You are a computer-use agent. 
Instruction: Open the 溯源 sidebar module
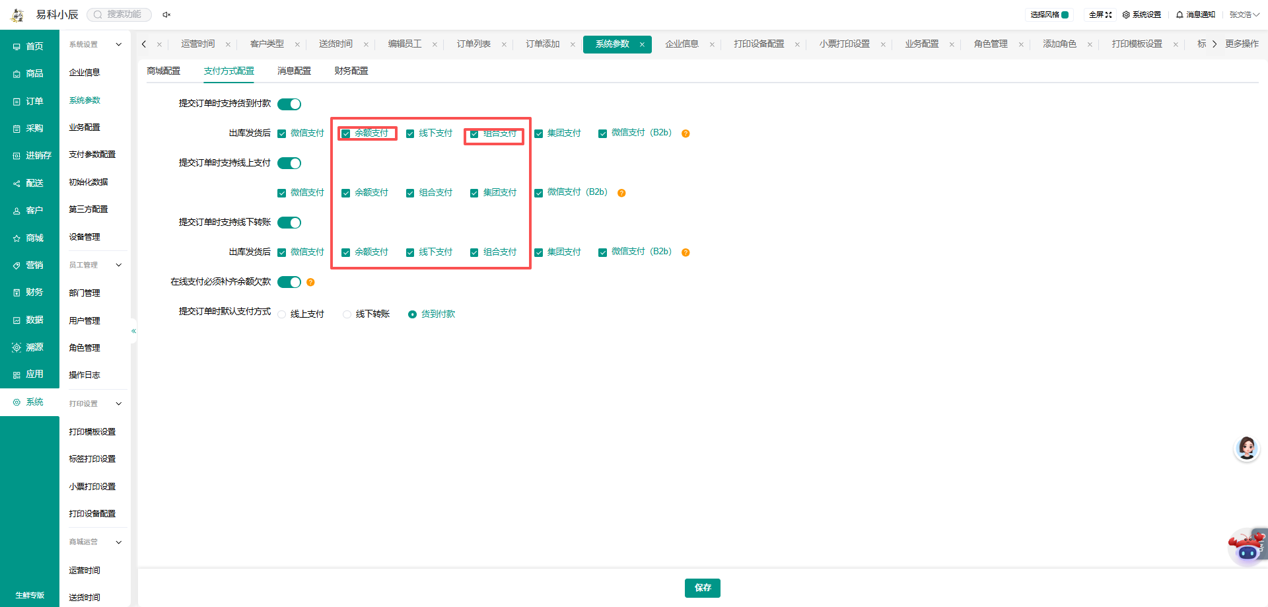tap(29, 347)
